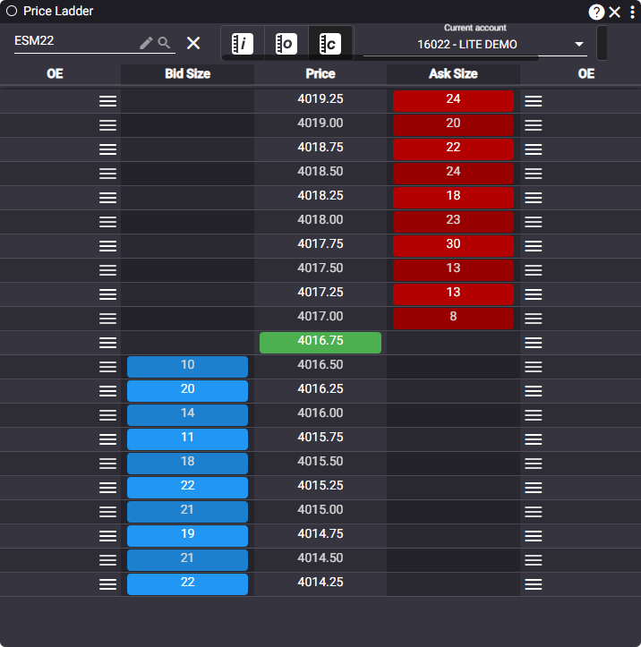Screen dimensions: 641x647
Task: Click the Ask Size column header
Action: click(453, 74)
